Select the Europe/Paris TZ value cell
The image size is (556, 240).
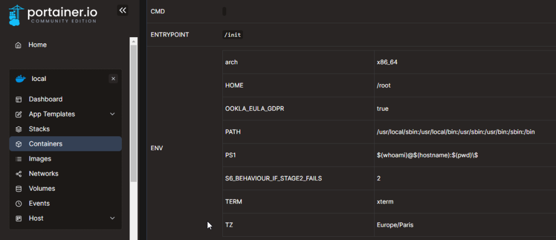[x=395, y=225]
